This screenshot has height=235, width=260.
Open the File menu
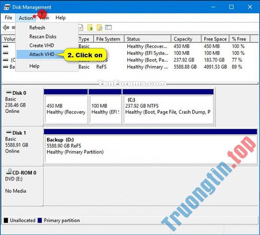pyautogui.click(x=8, y=18)
